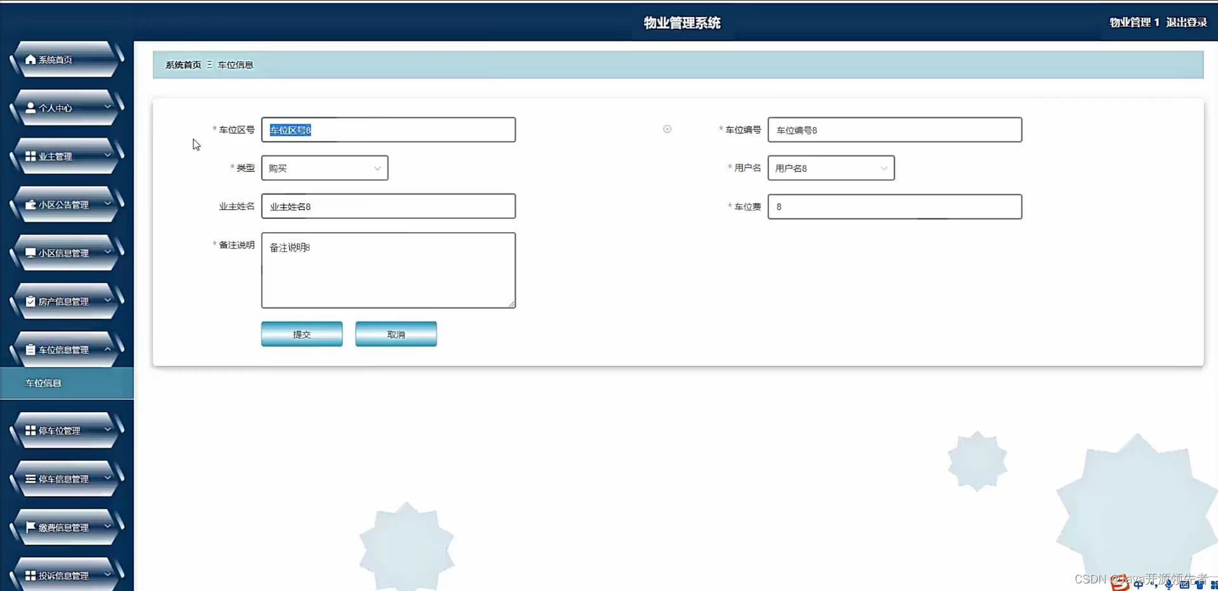This screenshot has height=591, width=1218.
Task: Cancel the form with 取消 button
Action: coord(396,334)
